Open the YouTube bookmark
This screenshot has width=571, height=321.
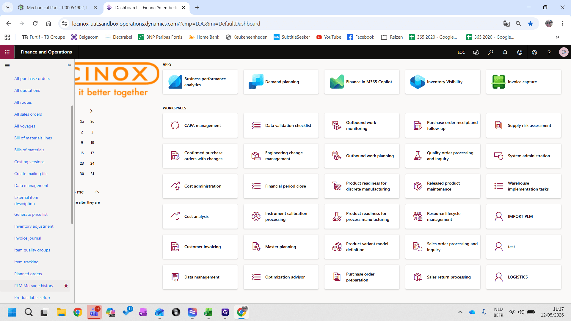pos(329,37)
